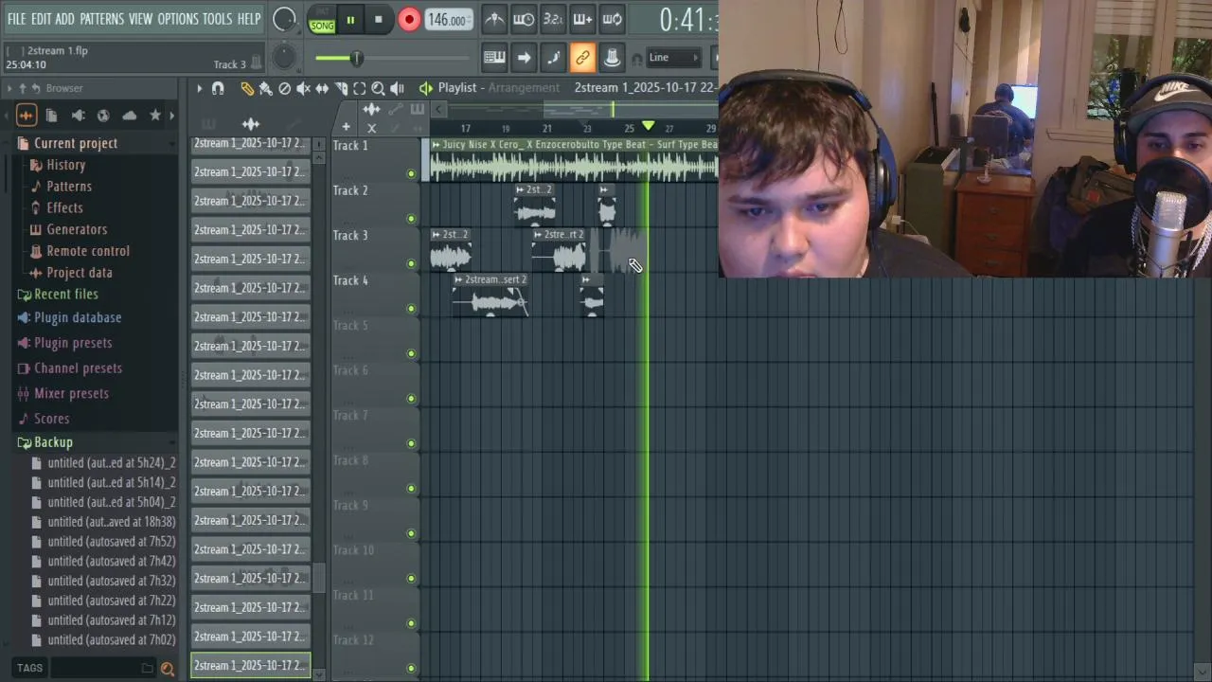This screenshot has height=682, width=1212.
Task: Open the globe browser tab icon
Action: pyautogui.click(x=103, y=116)
